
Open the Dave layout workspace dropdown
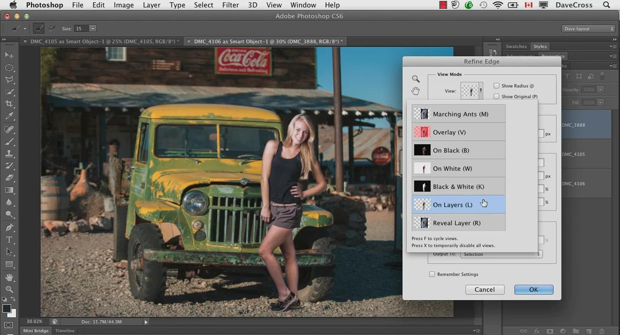point(588,29)
